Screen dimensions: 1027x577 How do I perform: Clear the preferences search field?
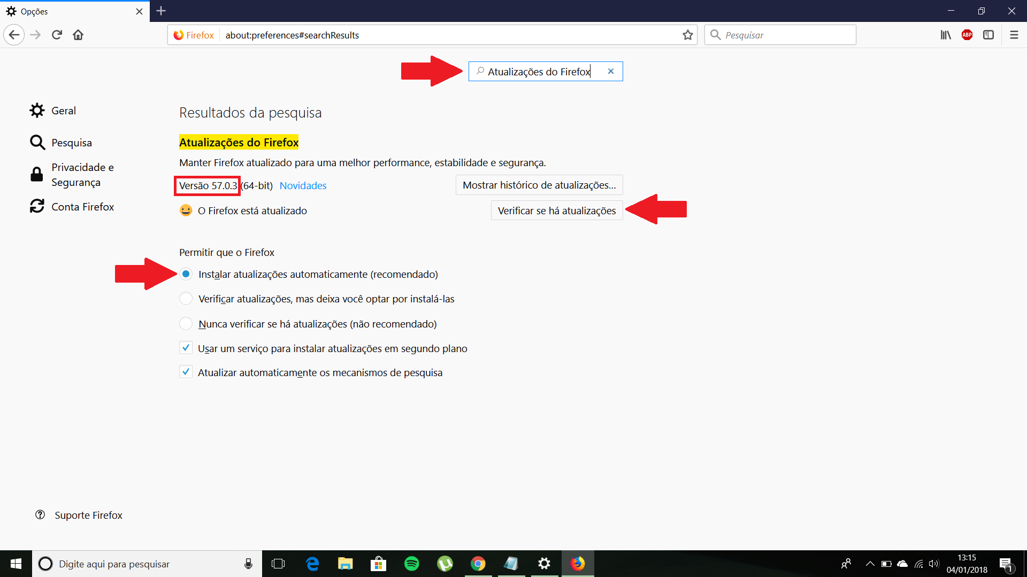(611, 72)
